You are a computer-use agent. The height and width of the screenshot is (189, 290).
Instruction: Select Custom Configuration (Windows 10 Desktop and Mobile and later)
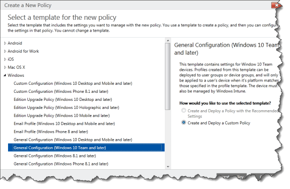73,83
